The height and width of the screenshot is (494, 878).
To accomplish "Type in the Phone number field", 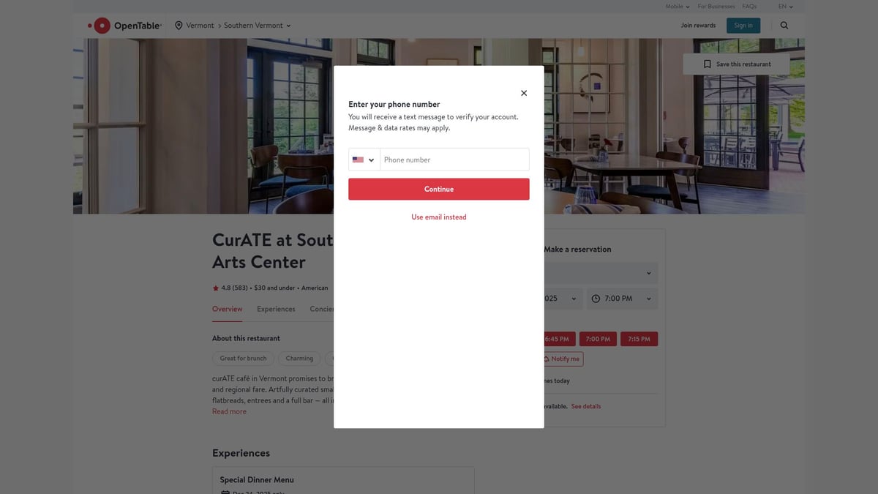I will coord(454,160).
